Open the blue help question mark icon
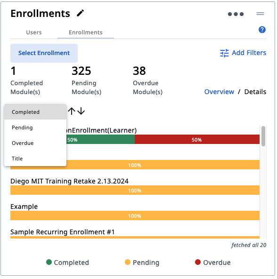 [x=262, y=30]
